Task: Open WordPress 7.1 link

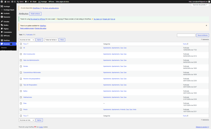Action: point(37,8)
